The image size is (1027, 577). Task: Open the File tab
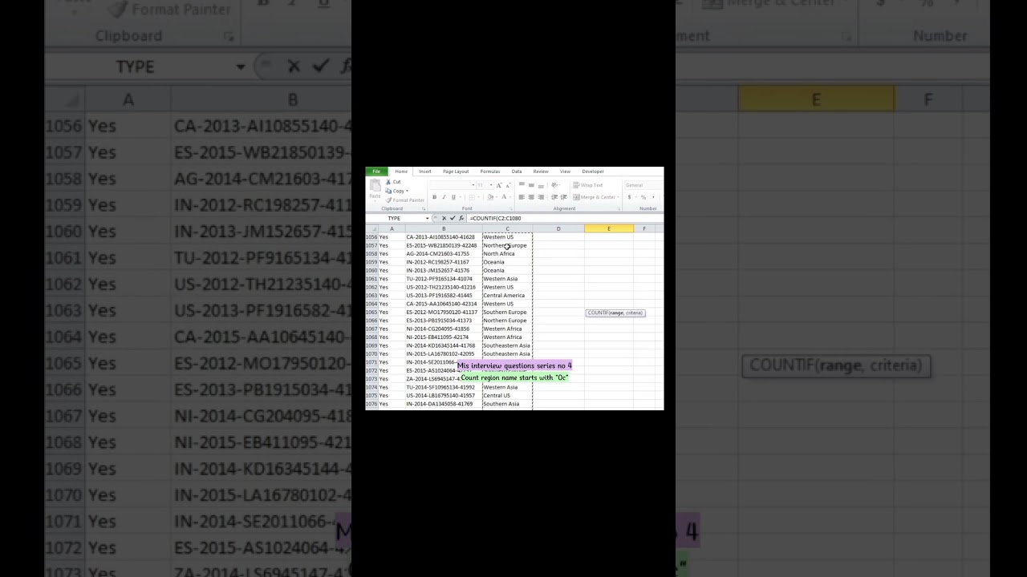376,171
